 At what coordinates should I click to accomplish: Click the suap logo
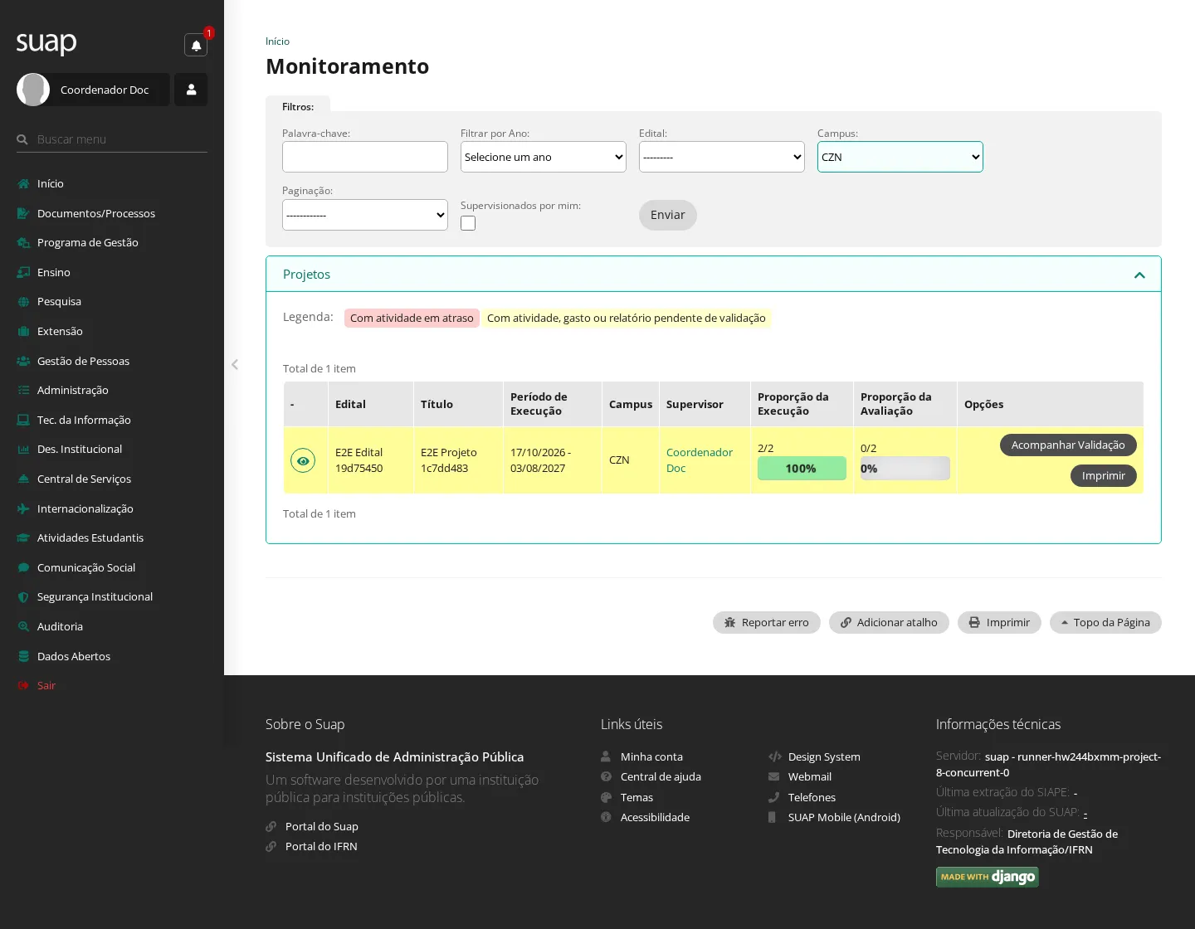(46, 42)
